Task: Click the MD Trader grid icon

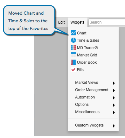Action: (73, 47)
